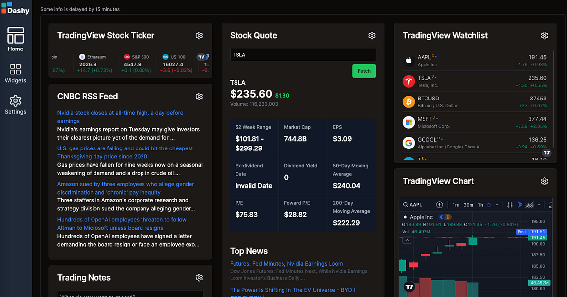Select the bars chart style icon

pyautogui.click(x=510, y=205)
